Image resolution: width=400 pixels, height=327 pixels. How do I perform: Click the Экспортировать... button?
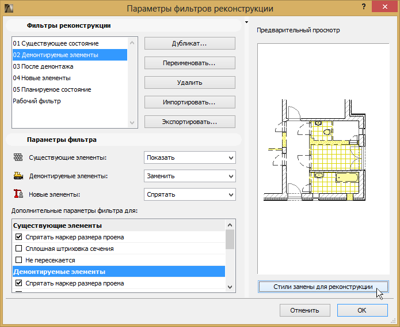click(190, 122)
